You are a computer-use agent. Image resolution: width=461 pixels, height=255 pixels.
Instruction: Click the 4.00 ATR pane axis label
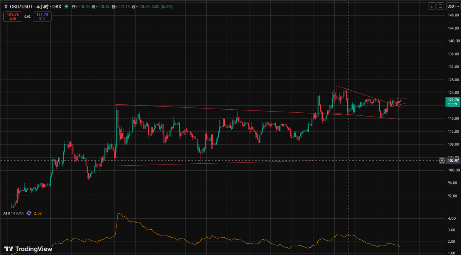click(x=452, y=218)
